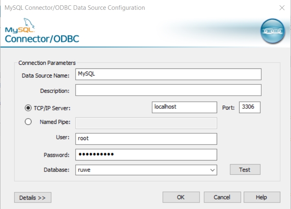Expand the Details >> section
291x209 pixels.
click(x=33, y=198)
